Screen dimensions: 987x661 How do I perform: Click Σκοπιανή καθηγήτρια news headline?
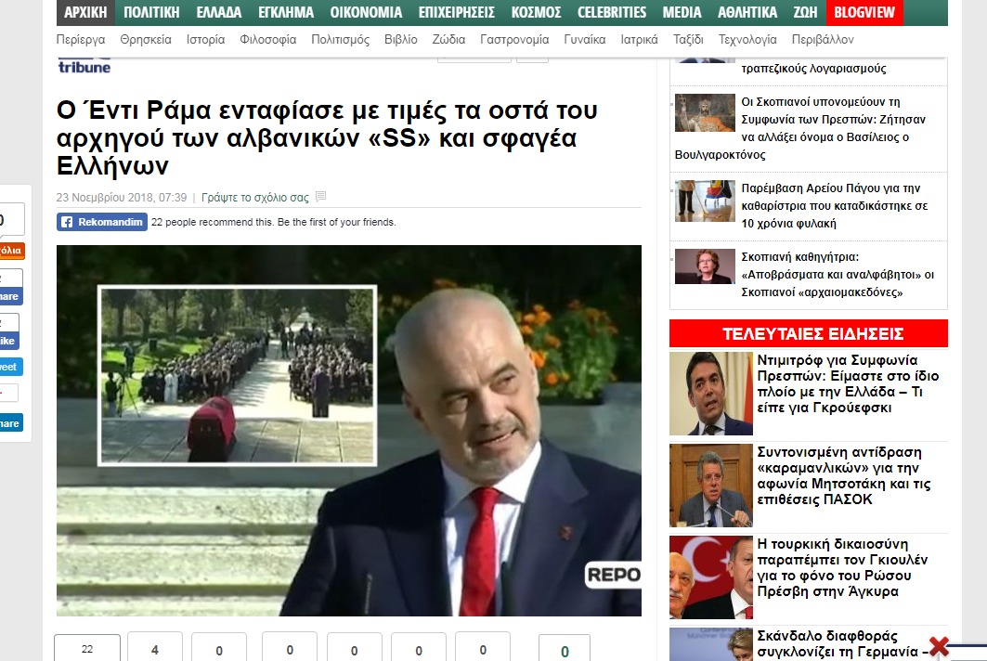(837, 274)
